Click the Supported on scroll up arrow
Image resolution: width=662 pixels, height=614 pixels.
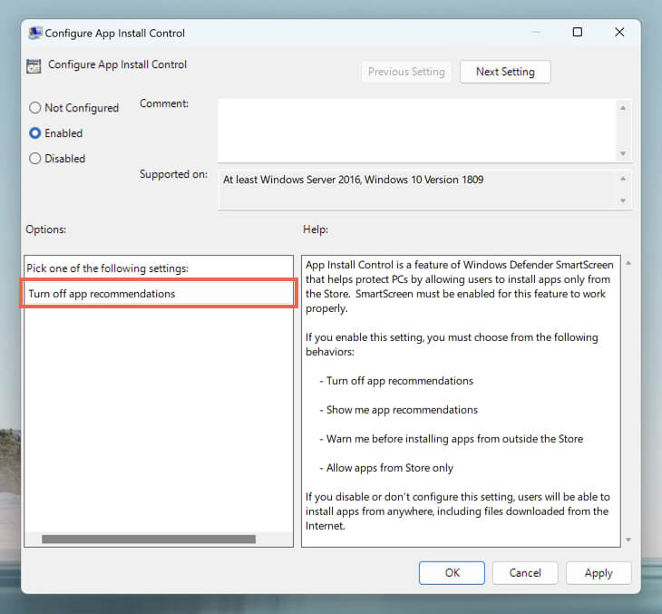click(x=623, y=179)
